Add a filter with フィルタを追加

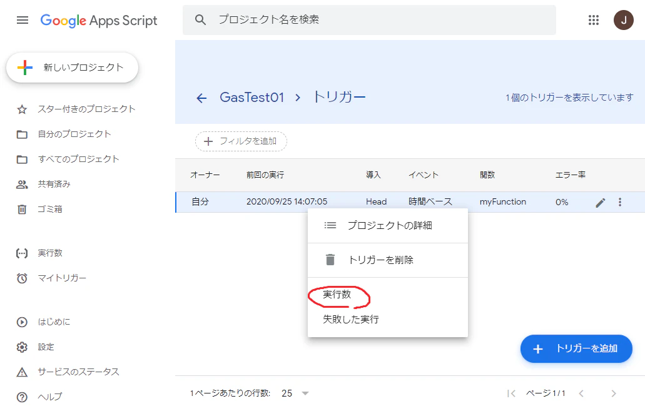pos(241,141)
